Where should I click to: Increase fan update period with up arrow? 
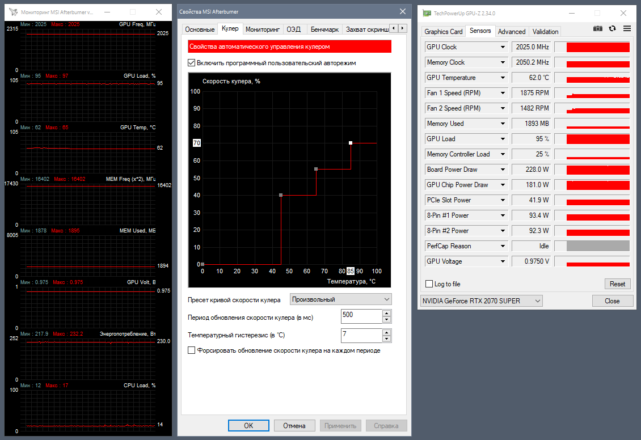(387, 313)
